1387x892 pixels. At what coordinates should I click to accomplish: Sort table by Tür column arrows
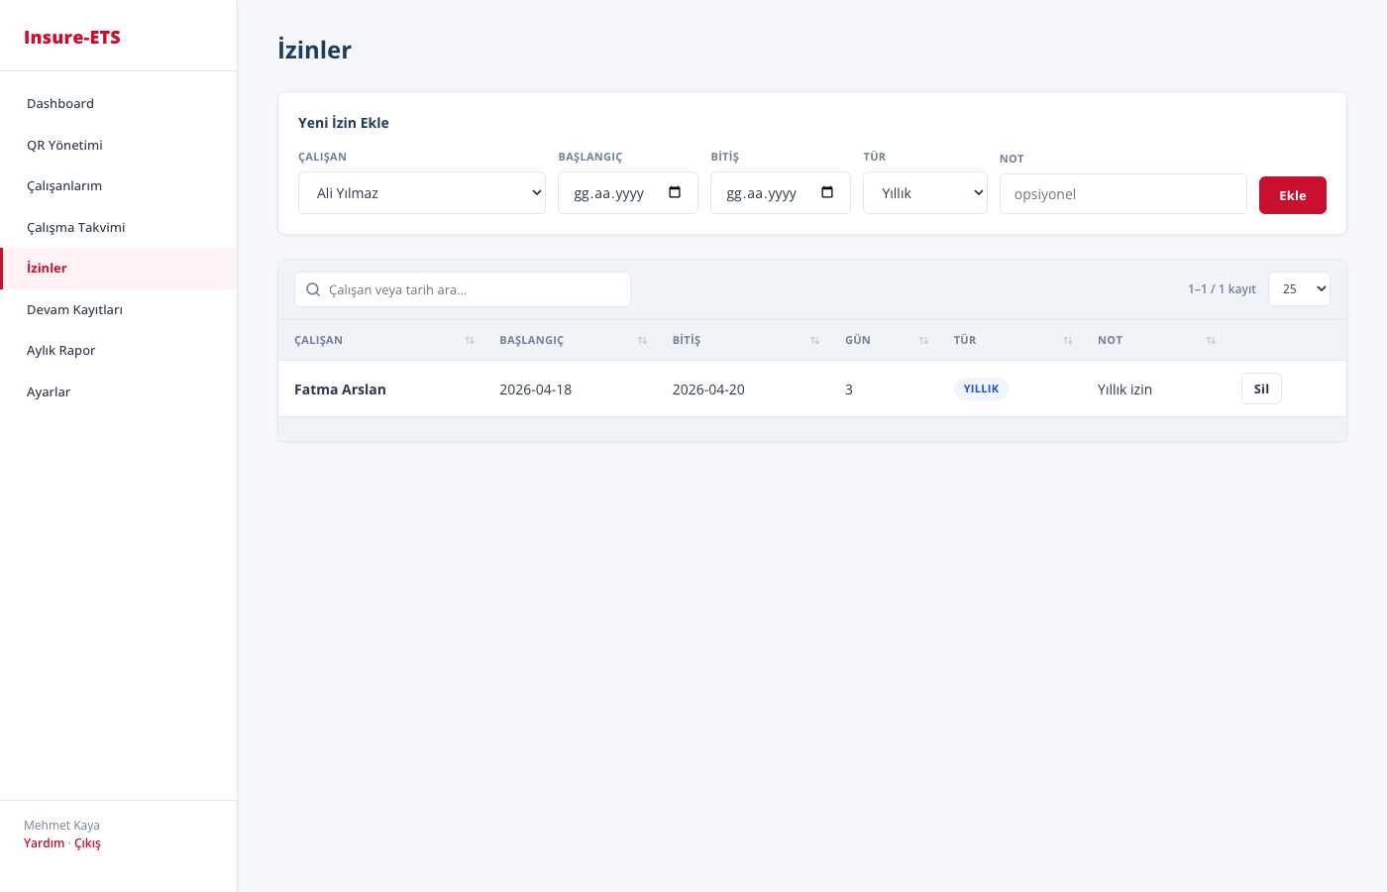tap(1068, 341)
